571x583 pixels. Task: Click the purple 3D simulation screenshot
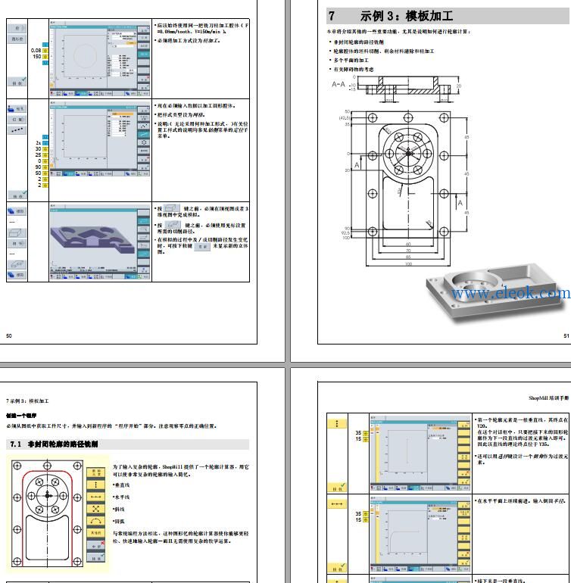100,242
